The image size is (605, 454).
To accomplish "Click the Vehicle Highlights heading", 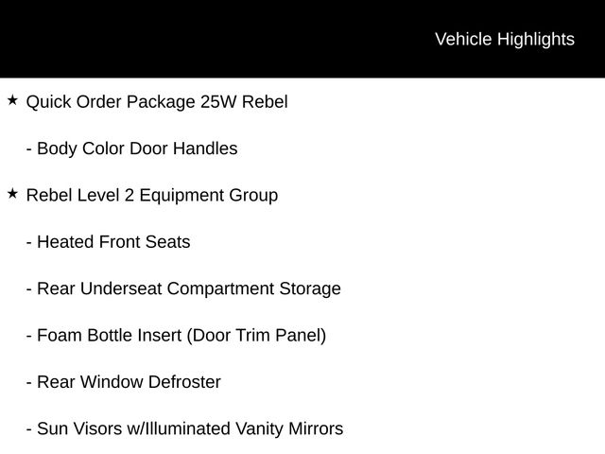I will (504, 39).
